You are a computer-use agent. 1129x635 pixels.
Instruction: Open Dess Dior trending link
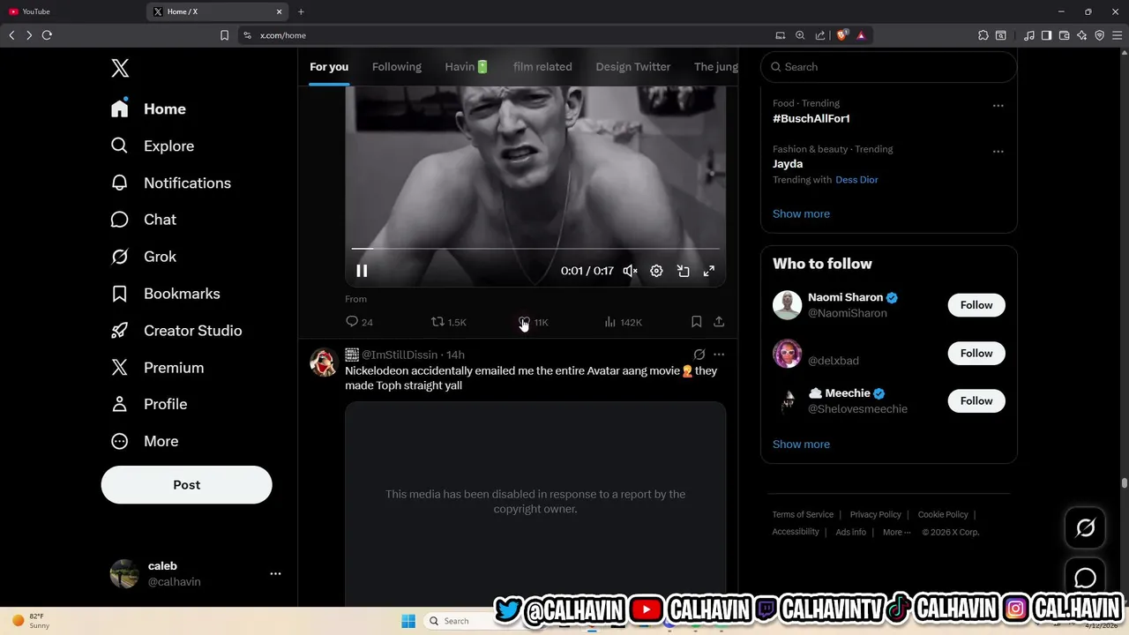(856, 180)
